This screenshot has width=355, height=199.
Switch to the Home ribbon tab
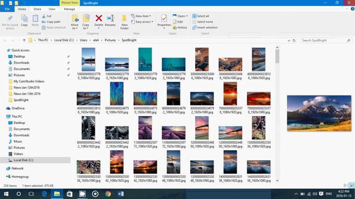coord(22,9)
